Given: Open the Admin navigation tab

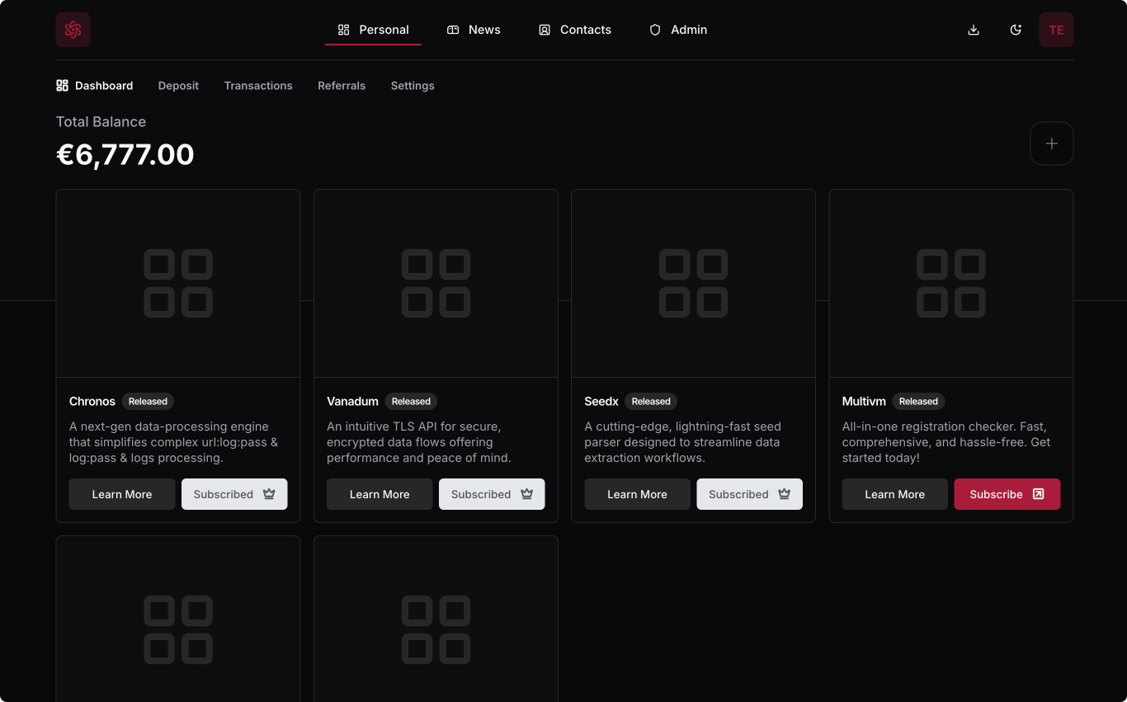Looking at the screenshot, I should pos(678,30).
